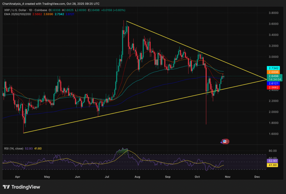Screen dimensions: 286x194
Task: Click the 2.2000 price axis tick
Action: [274, 101]
